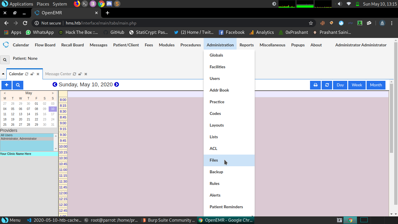Image resolution: width=398 pixels, height=224 pixels.
Task: Go to previous day with left arrow
Action: pos(55,85)
